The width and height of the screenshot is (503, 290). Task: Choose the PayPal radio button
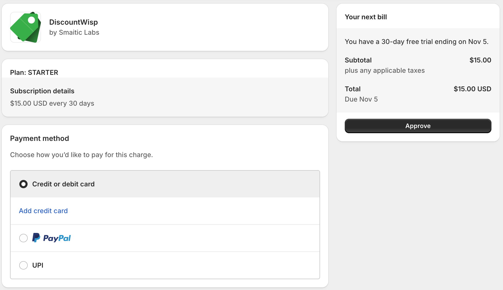[23, 238]
